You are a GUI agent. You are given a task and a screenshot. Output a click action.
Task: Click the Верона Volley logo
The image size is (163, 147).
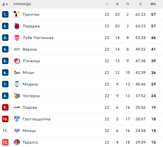tap(17, 49)
